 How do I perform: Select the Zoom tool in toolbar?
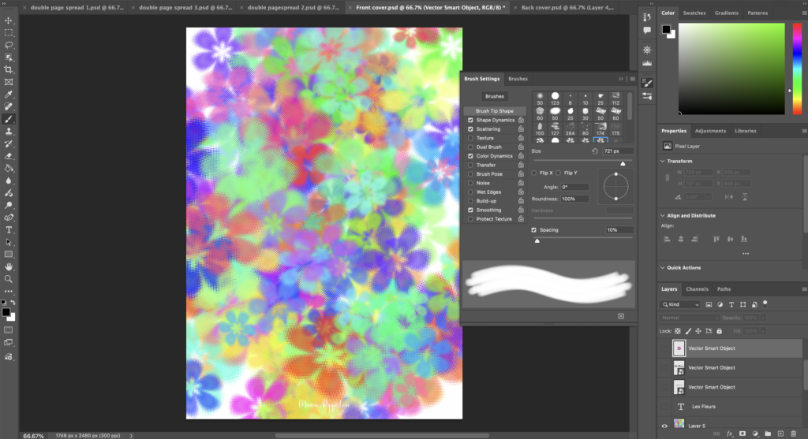[9, 278]
